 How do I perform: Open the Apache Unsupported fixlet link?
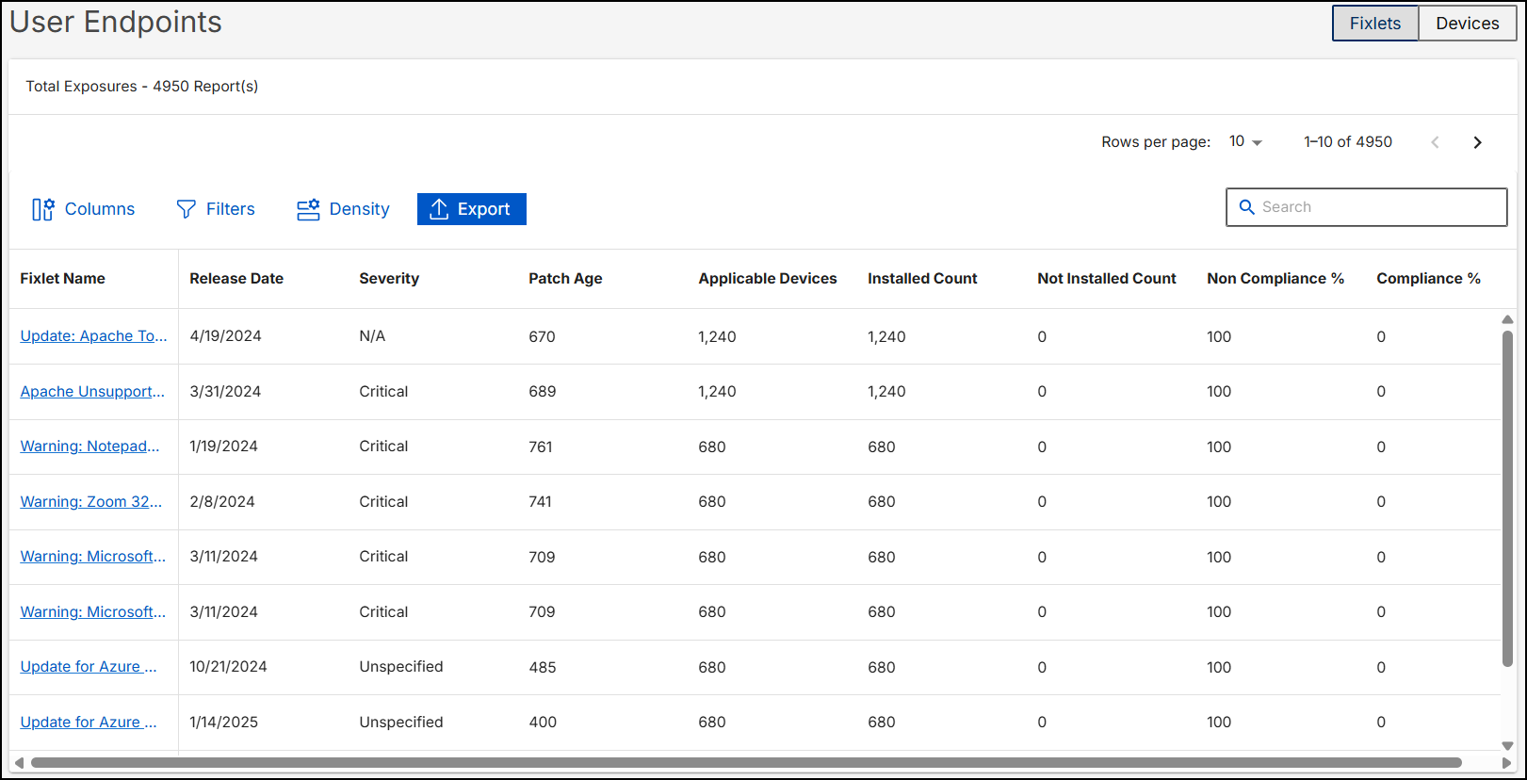92,392
